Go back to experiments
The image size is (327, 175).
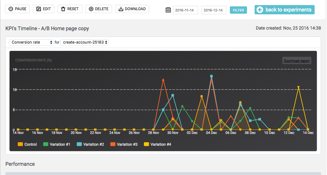pos(284,10)
